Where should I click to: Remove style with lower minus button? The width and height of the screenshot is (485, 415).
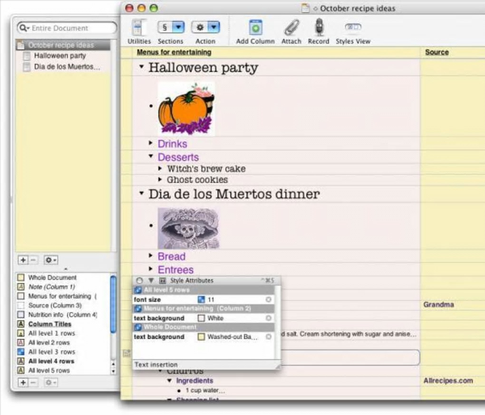(x=33, y=383)
